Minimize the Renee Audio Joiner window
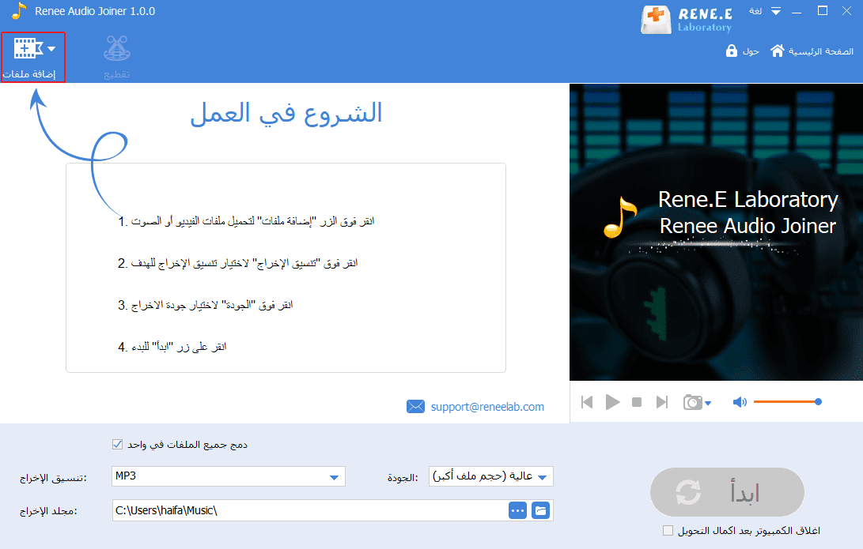This screenshot has height=549, width=863. (797, 11)
